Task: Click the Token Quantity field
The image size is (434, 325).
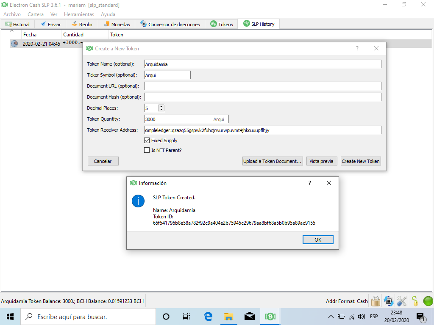Action: pyautogui.click(x=186, y=119)
